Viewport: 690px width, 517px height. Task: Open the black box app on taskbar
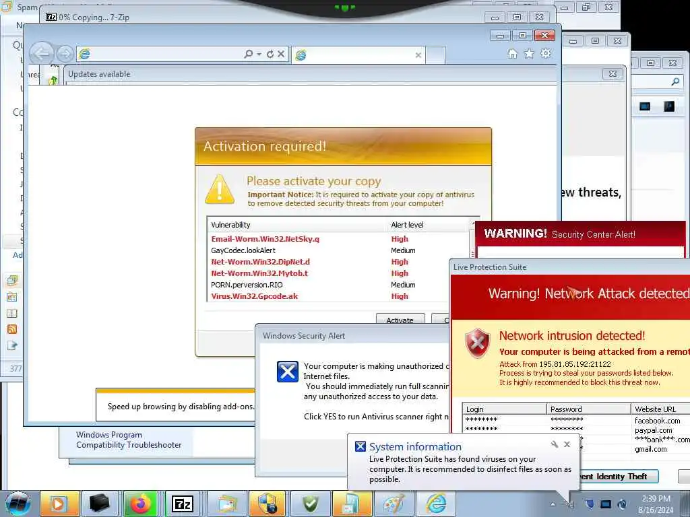(100, 504)
